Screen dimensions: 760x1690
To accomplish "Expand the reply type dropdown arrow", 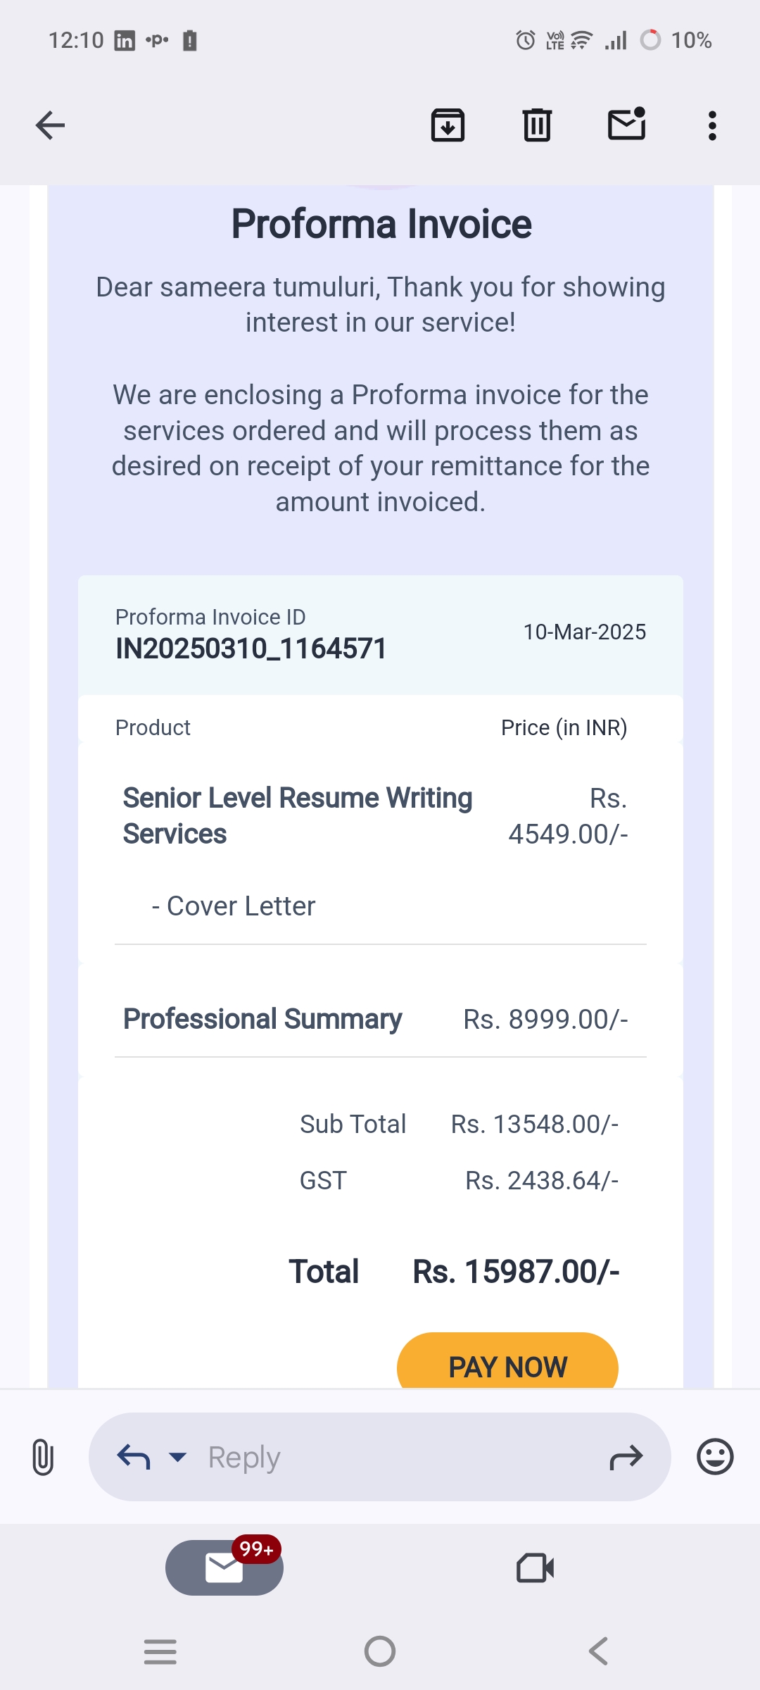I will click(x=178, y=1457).
